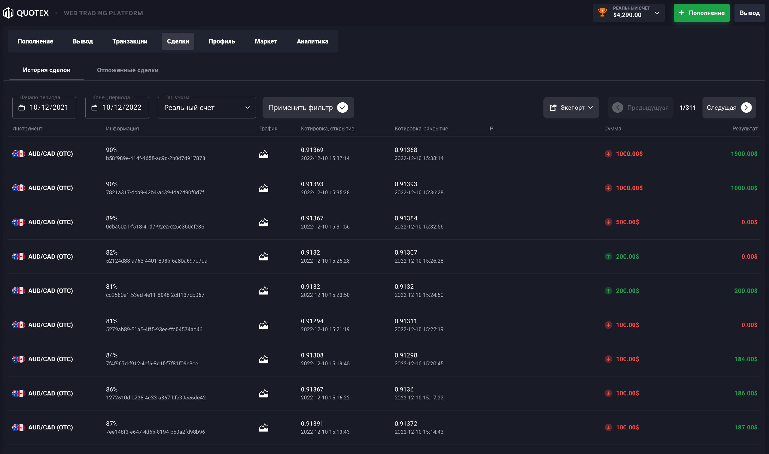Open the Вывод tab in navigation
769x454 pixels.
click(83, 41)
